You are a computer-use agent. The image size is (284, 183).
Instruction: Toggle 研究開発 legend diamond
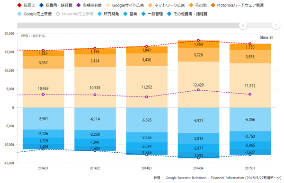point(99,14)
